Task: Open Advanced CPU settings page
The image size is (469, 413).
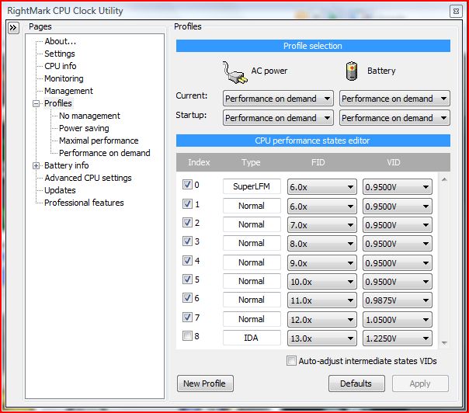Action: 88,178
